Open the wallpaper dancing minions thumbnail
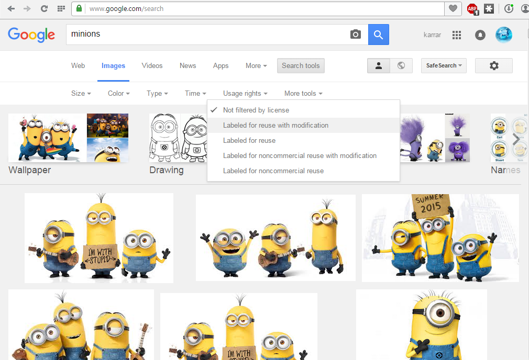 (47, 138)
